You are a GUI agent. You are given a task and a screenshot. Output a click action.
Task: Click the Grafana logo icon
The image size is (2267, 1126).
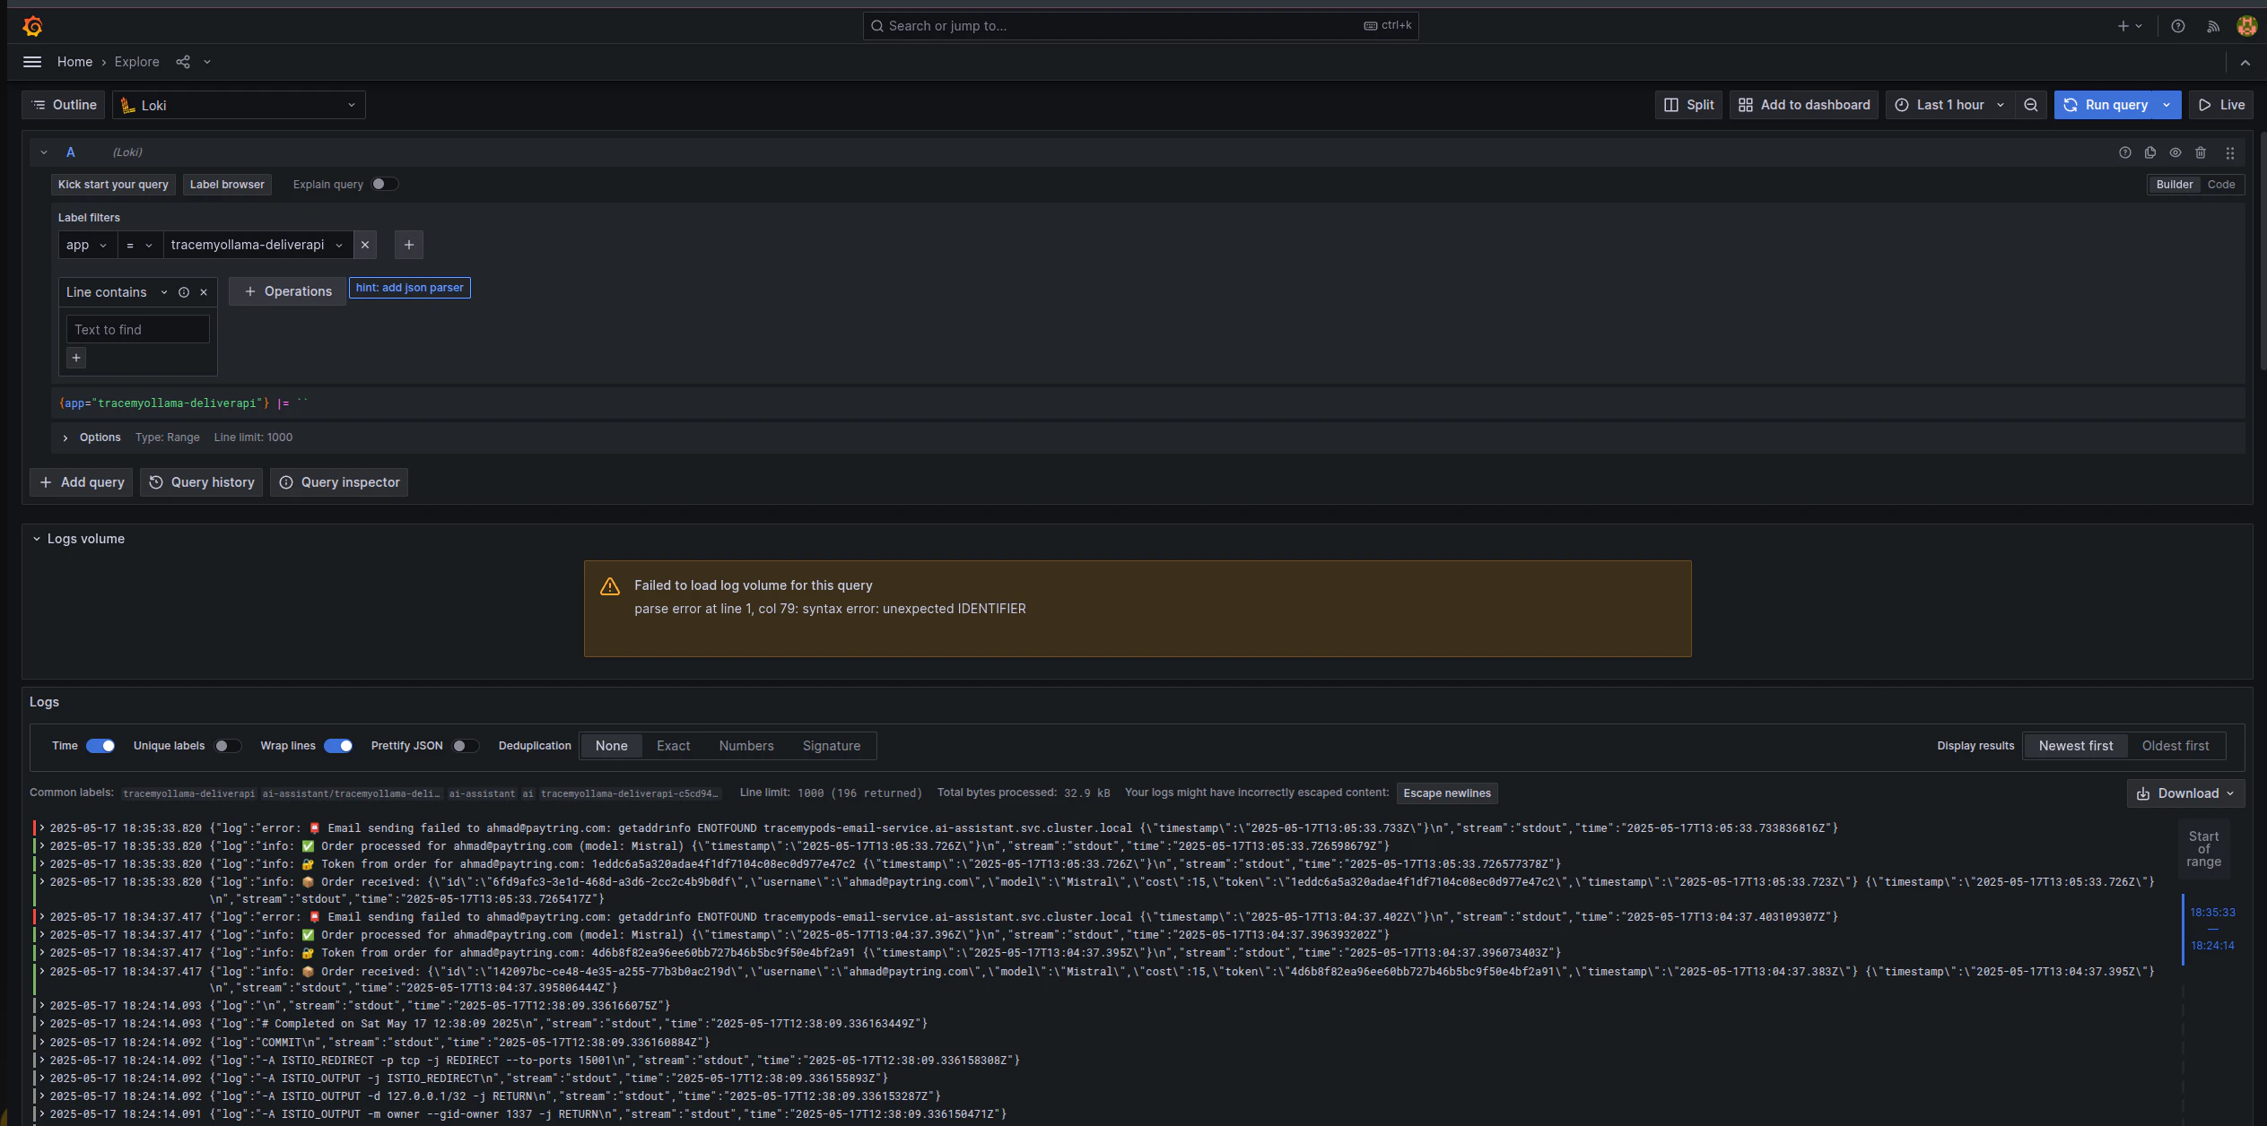point(32,26)
